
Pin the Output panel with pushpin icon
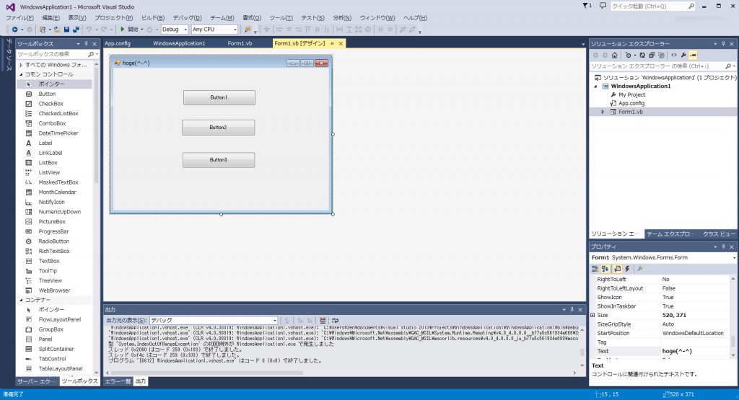pos(572,310)
